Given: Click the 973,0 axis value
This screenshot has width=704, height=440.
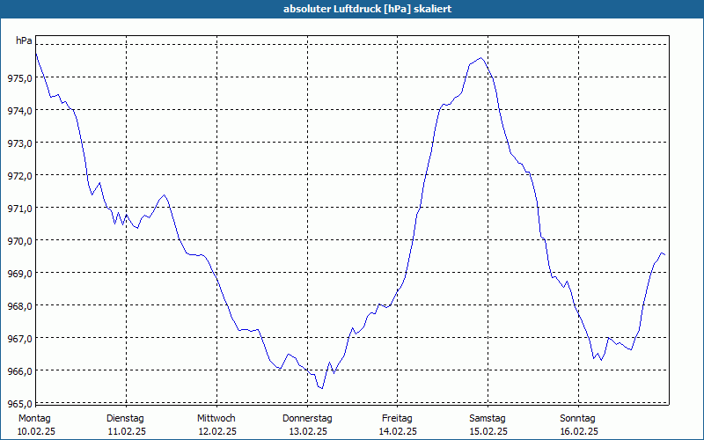Looking at the screenshot, I should [19, 143].
